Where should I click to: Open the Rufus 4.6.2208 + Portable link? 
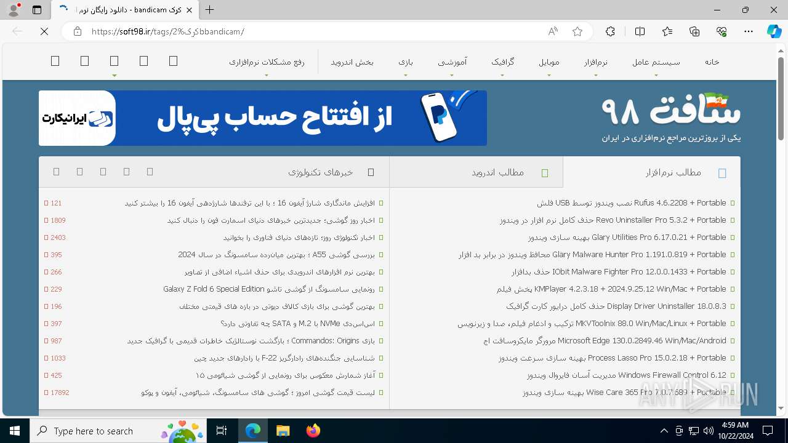click(631, 203)
